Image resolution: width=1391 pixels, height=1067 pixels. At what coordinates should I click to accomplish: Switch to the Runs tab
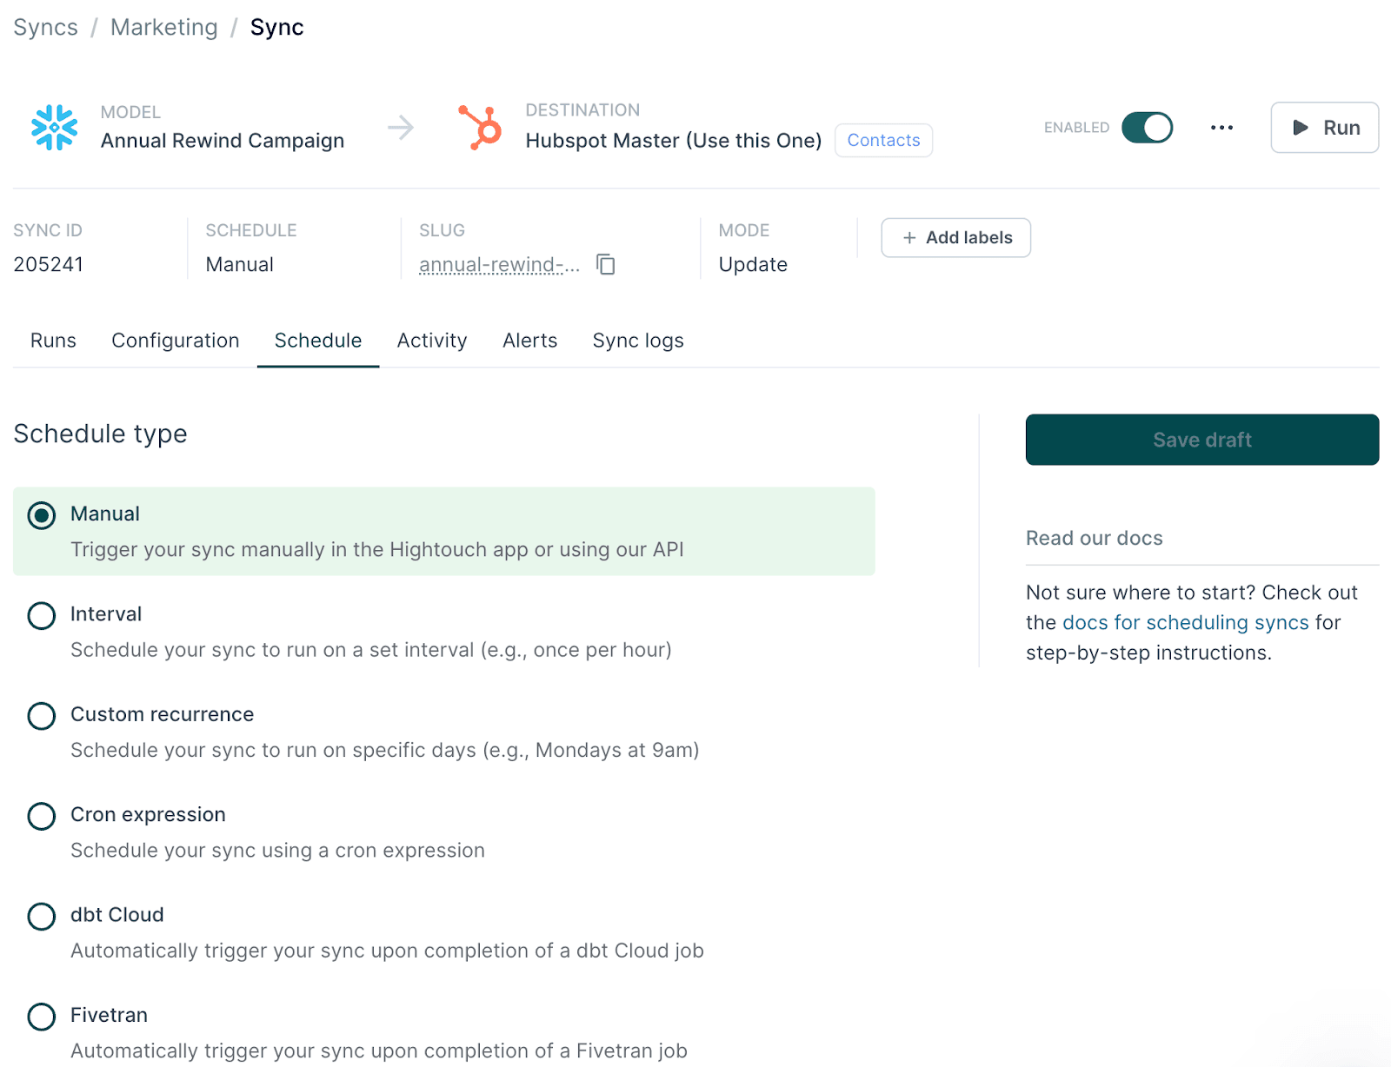click(x=52, y=341)
